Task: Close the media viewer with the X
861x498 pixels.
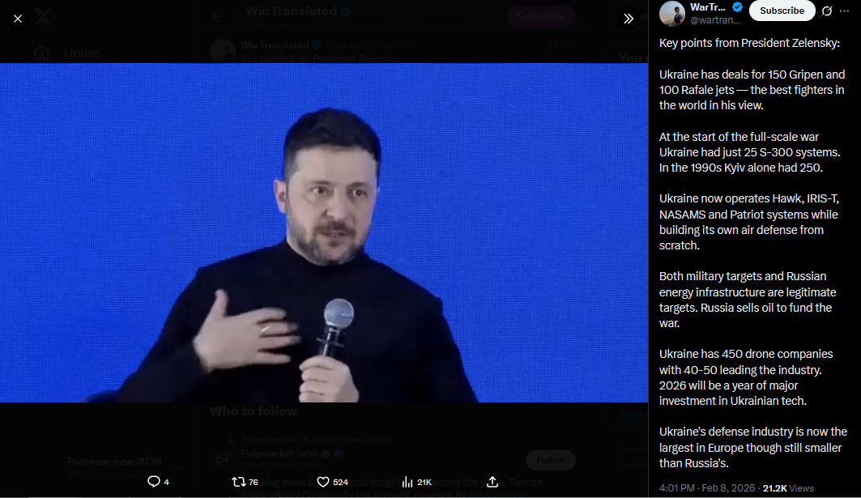Action: 18,19
